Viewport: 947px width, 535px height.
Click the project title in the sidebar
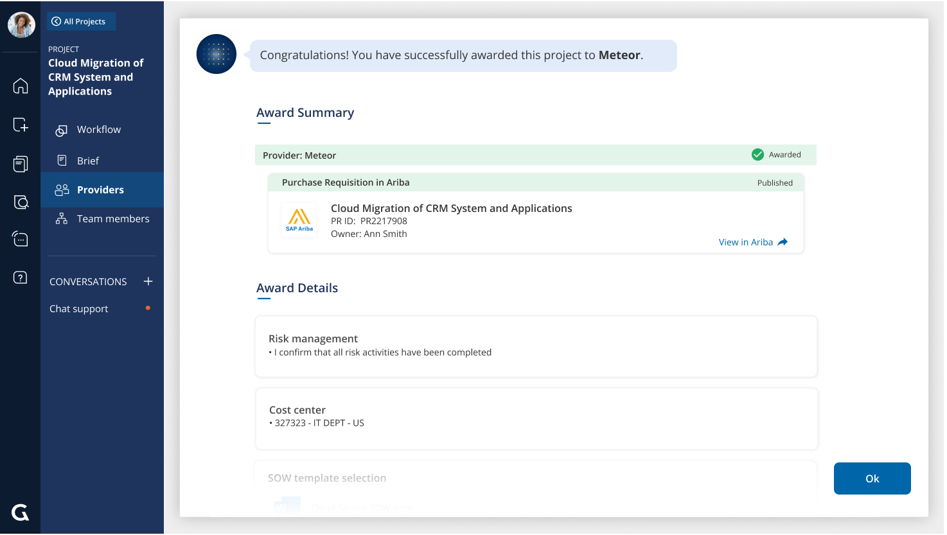click(96, 77)
